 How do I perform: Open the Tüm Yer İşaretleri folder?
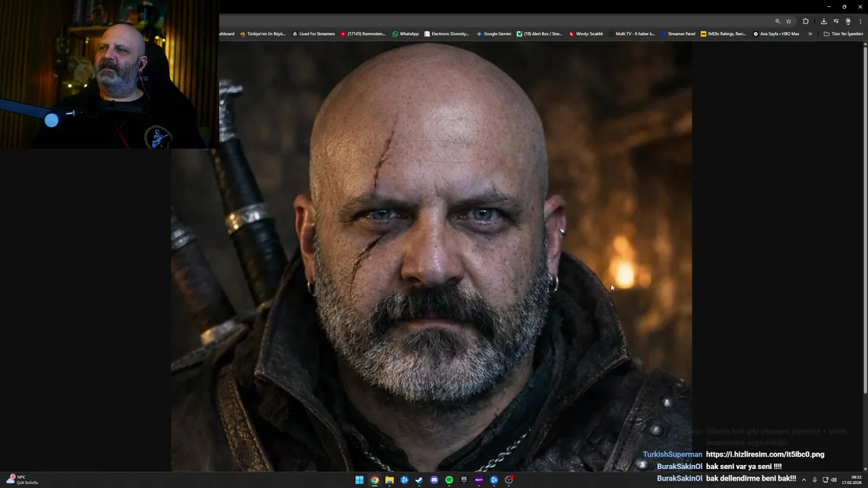tap(843, 33)
